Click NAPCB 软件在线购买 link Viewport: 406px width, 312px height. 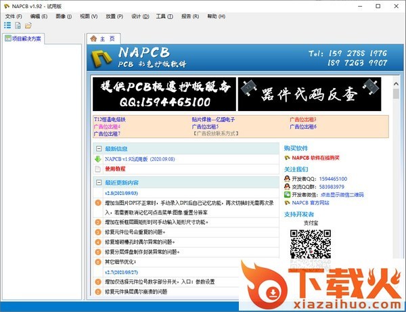click(x=315, y=158)
